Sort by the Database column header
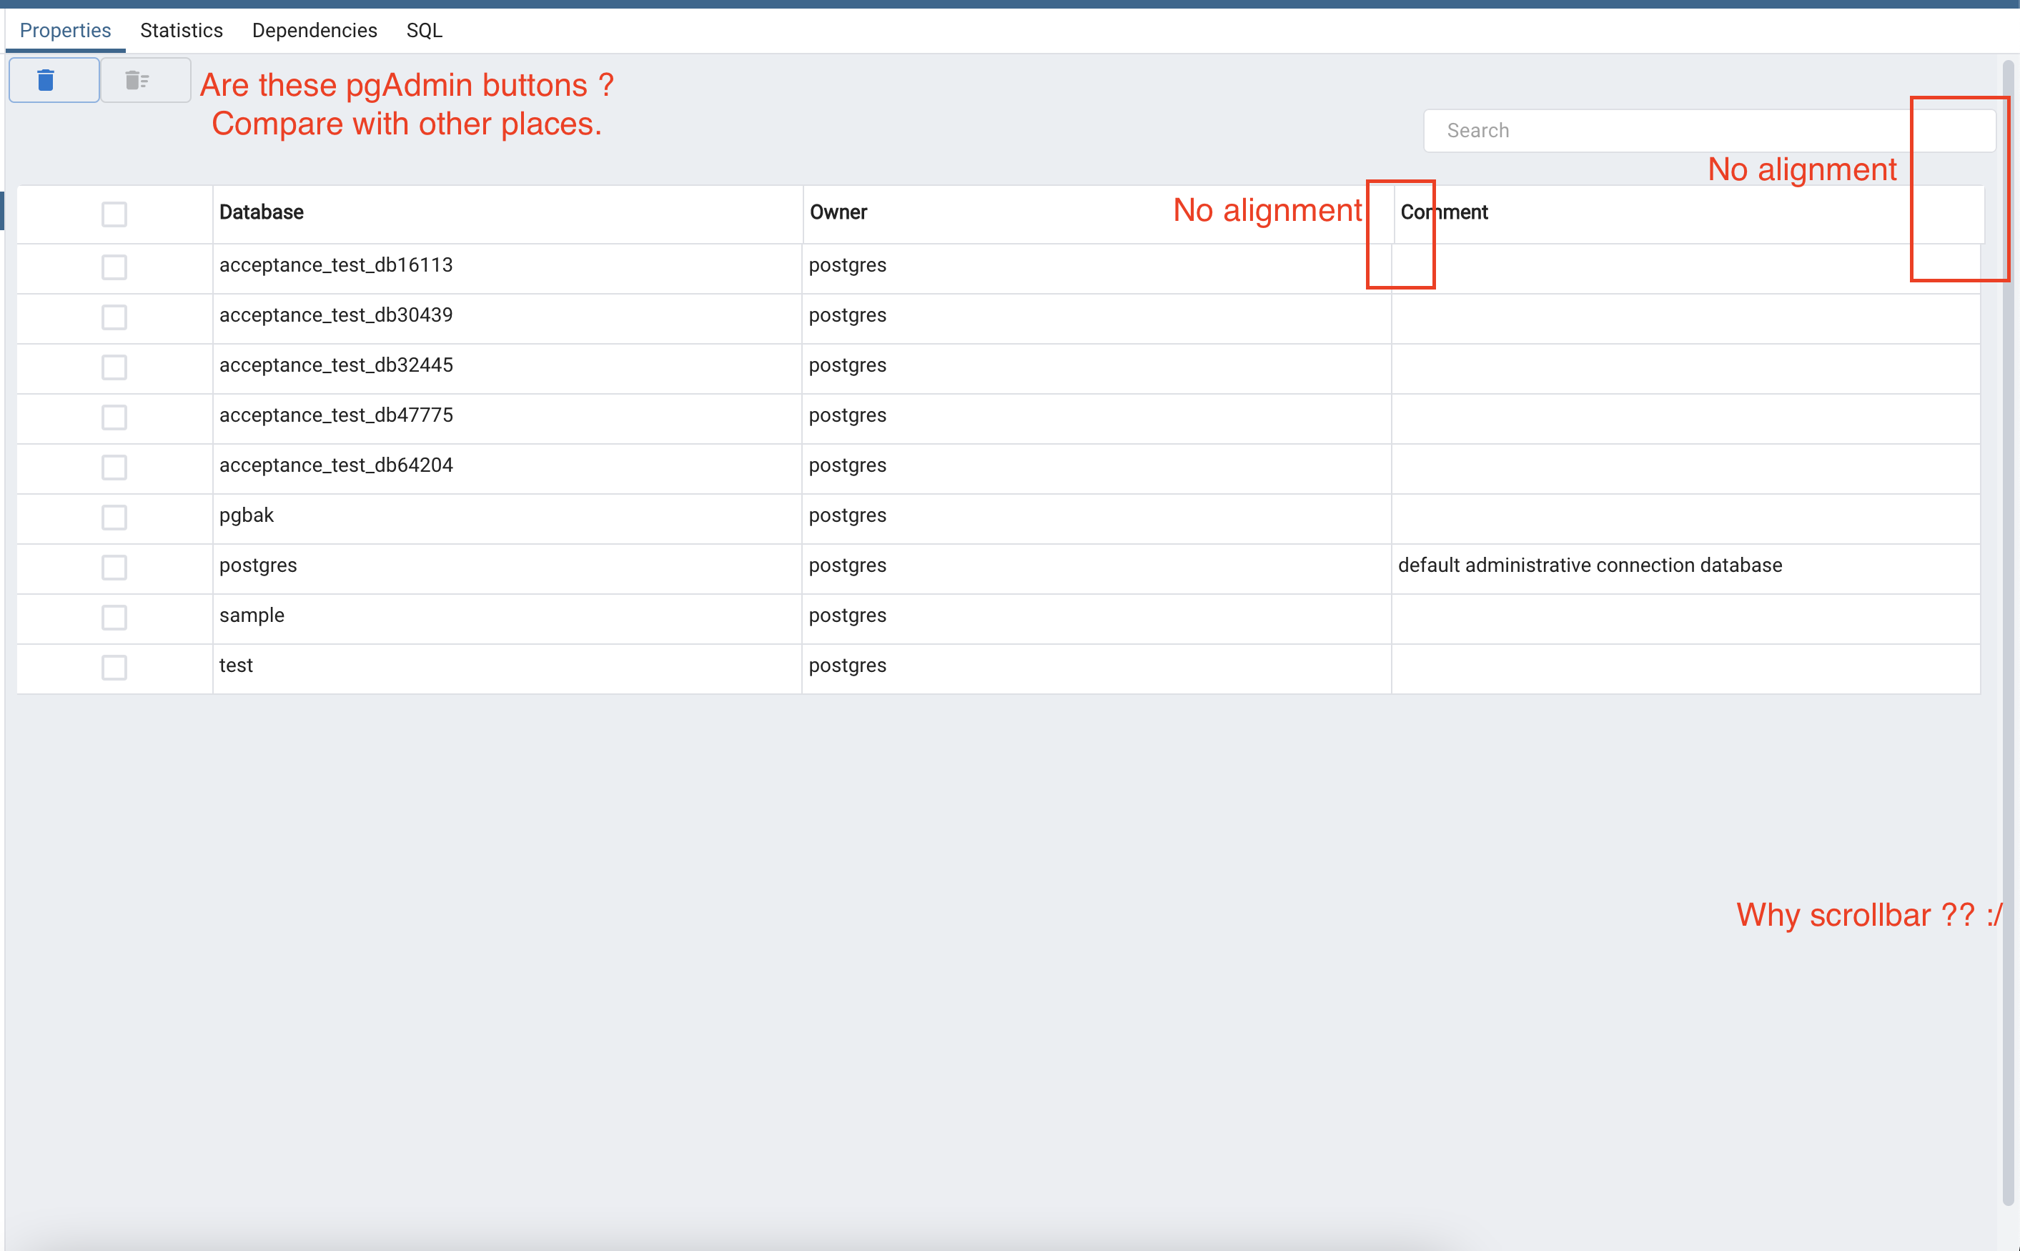2020x1251 pixels. point(262,212)
